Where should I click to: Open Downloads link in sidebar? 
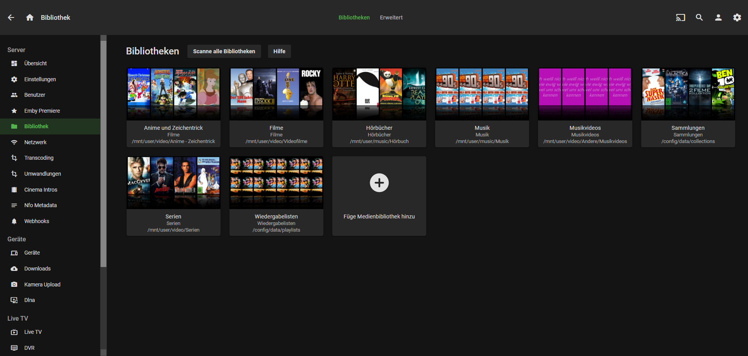pos(50,269)
